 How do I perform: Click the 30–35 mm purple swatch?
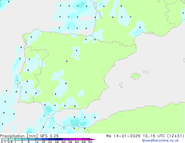pyautogui.click(x=66, y=139)
